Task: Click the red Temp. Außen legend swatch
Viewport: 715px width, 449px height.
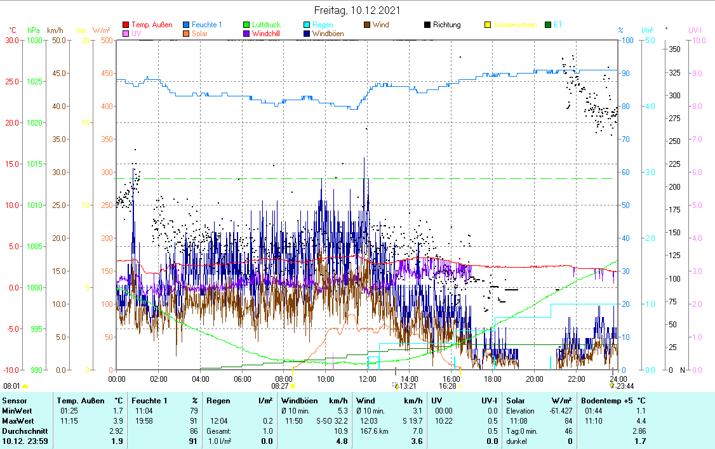Action: [126, 25]
